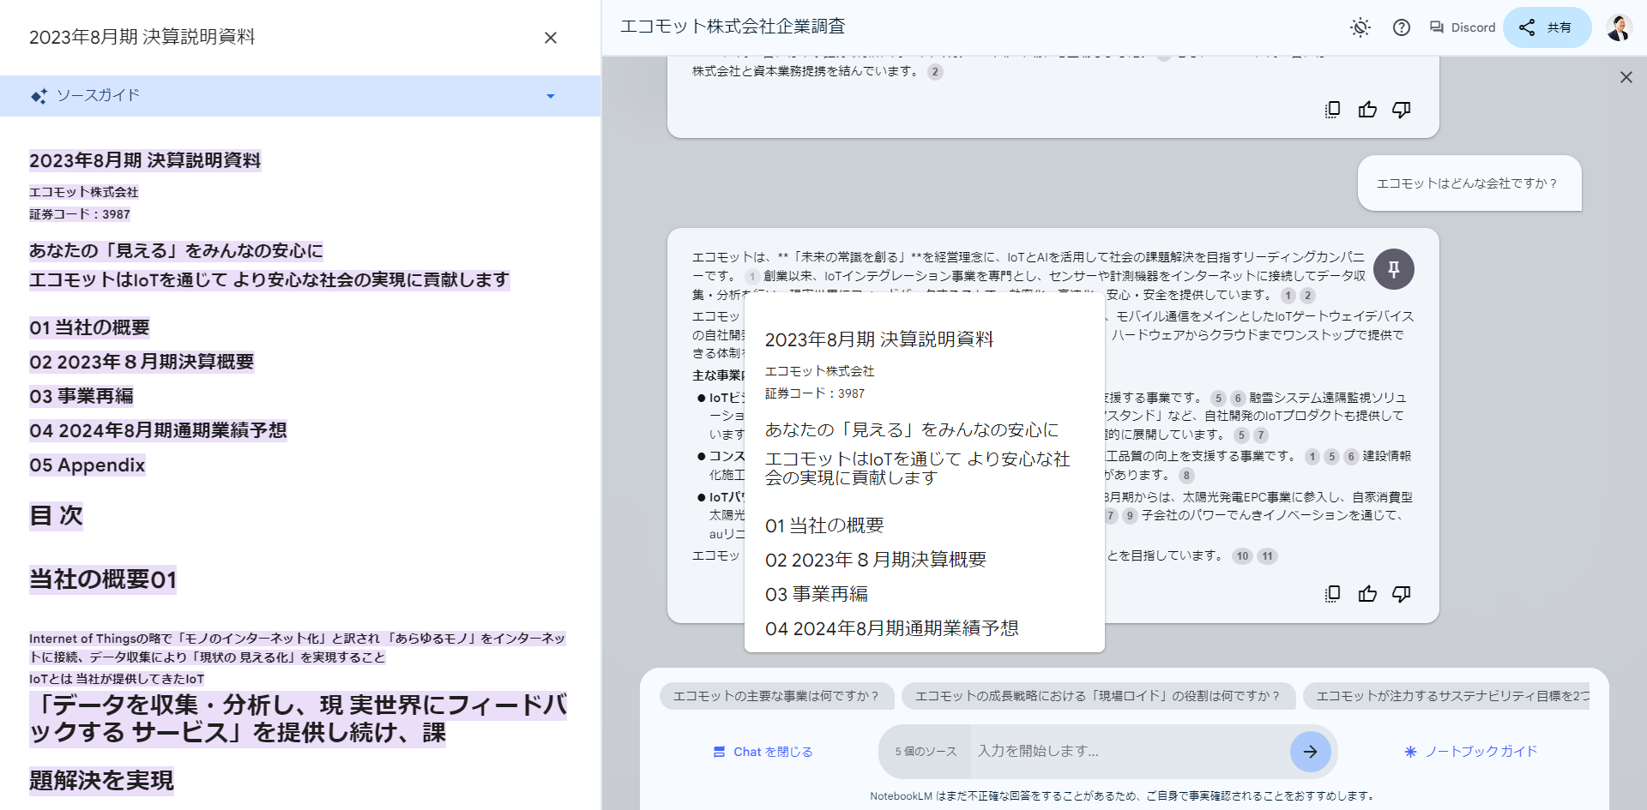Select suggestion about 現場ロイド の役割
The width and height of the screenshot is (1647, 810).
(1097, 696)
